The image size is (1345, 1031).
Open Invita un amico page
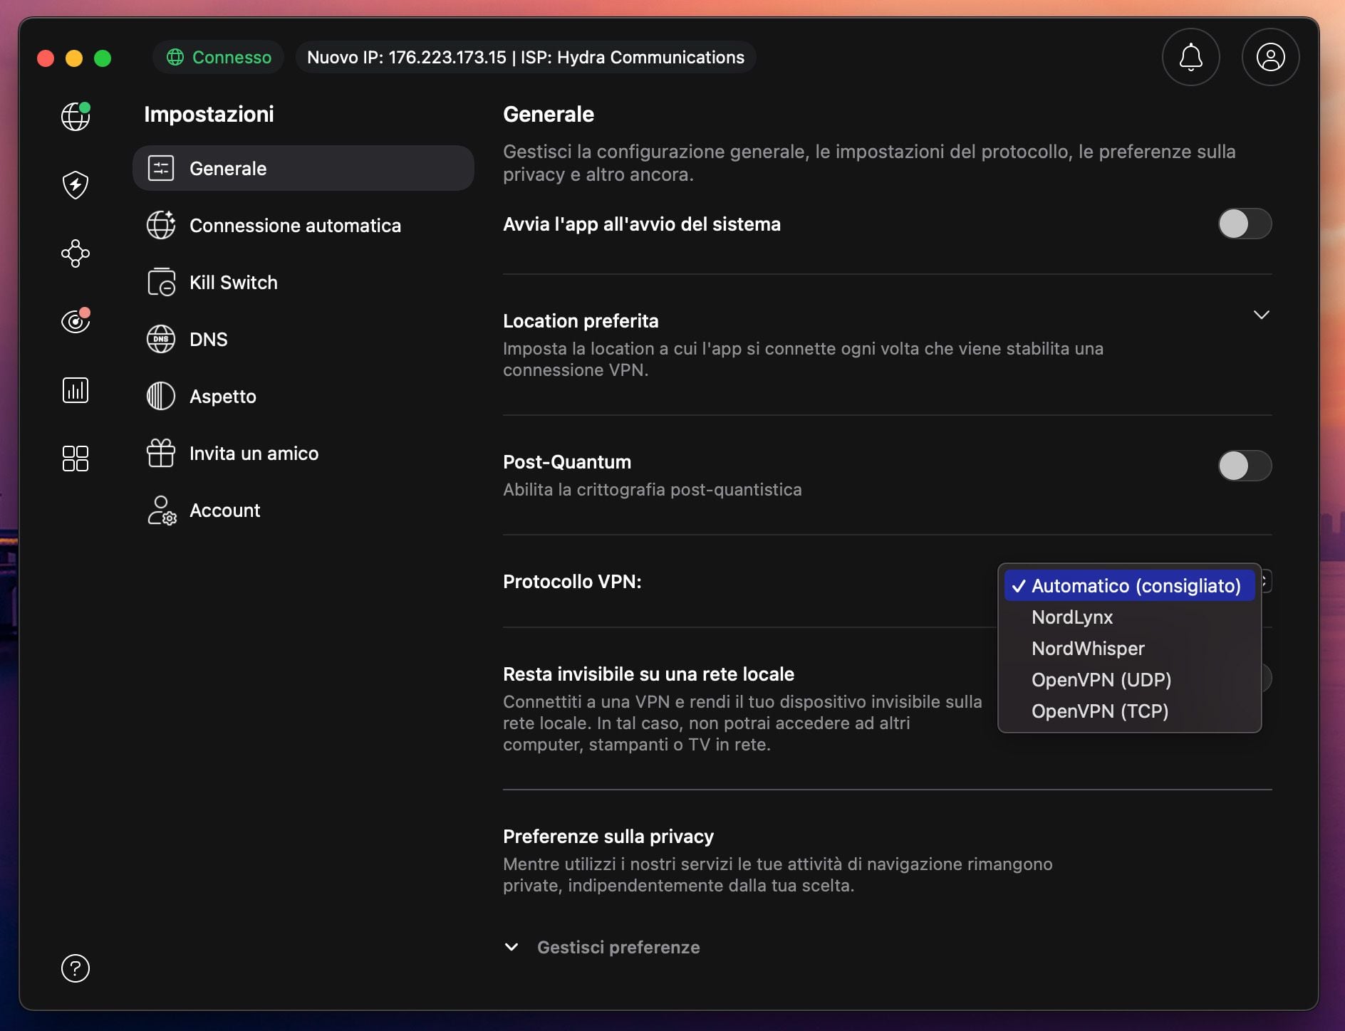click(254, 453)
